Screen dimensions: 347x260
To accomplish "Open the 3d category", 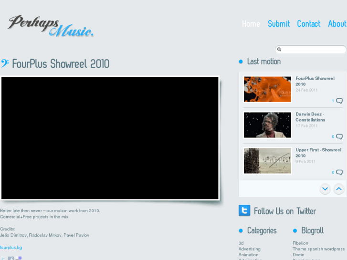I will 241,243.
